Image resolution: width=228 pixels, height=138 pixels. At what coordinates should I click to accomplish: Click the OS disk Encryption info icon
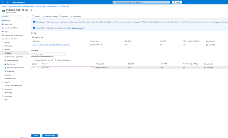(x=214, y=41)
